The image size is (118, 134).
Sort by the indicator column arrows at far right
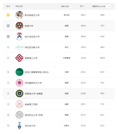pos(113,6)
